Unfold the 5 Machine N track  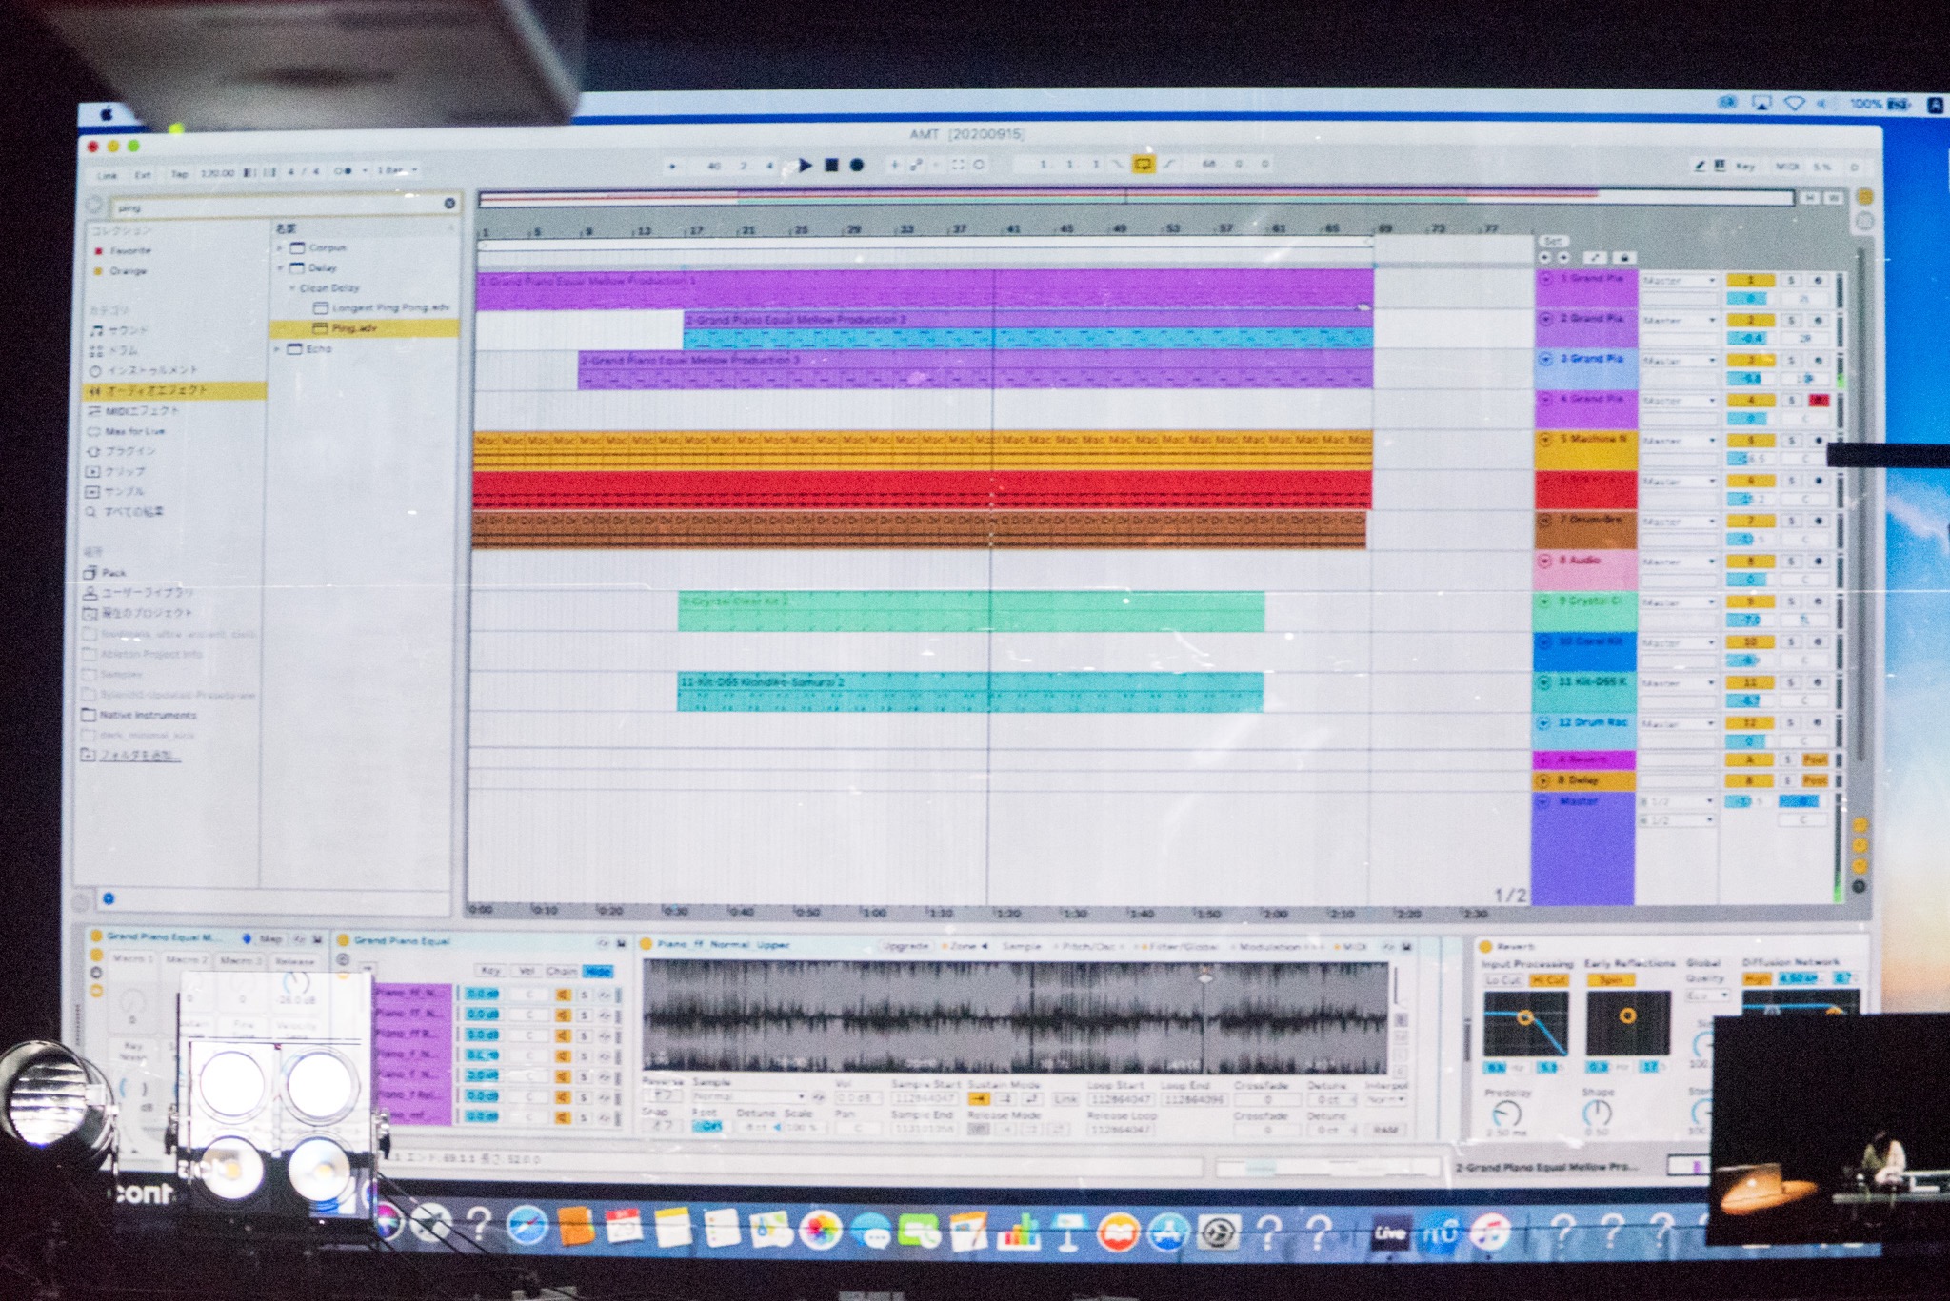coord(1545,440)
